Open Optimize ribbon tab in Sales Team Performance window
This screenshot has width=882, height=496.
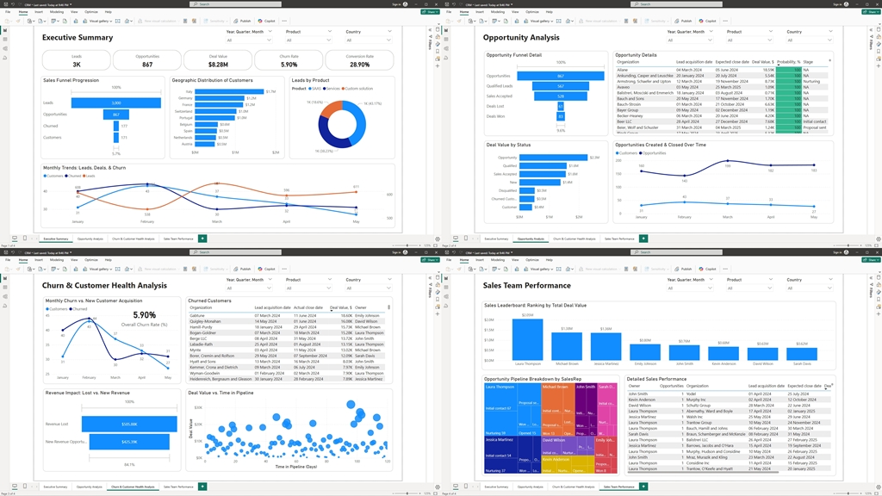click(532, 259)
